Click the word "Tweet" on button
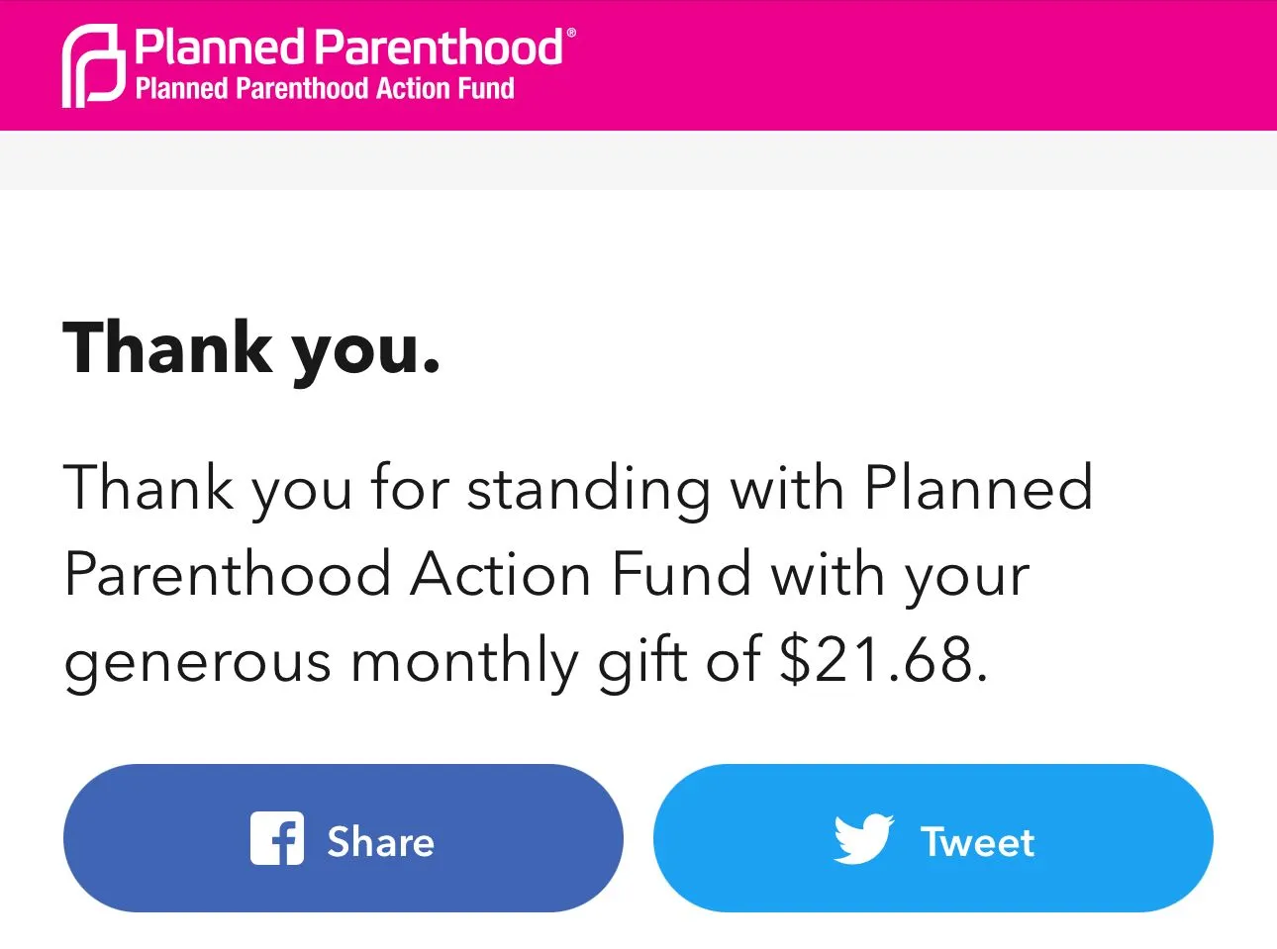The image size is (1277, 949). [977, 842]
